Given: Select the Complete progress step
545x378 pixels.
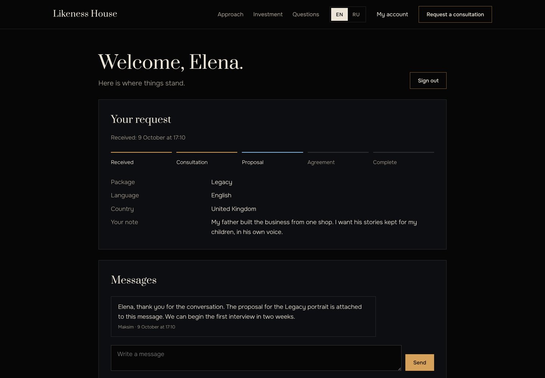Looking at the screenshot, I should [x=403, y=159].
